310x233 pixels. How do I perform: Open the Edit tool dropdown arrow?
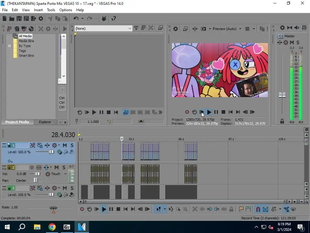click(x=165, y=209)
